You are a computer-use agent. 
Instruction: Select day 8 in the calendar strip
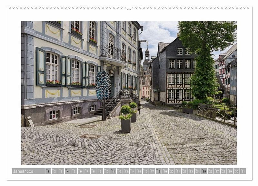pos(94,171)
